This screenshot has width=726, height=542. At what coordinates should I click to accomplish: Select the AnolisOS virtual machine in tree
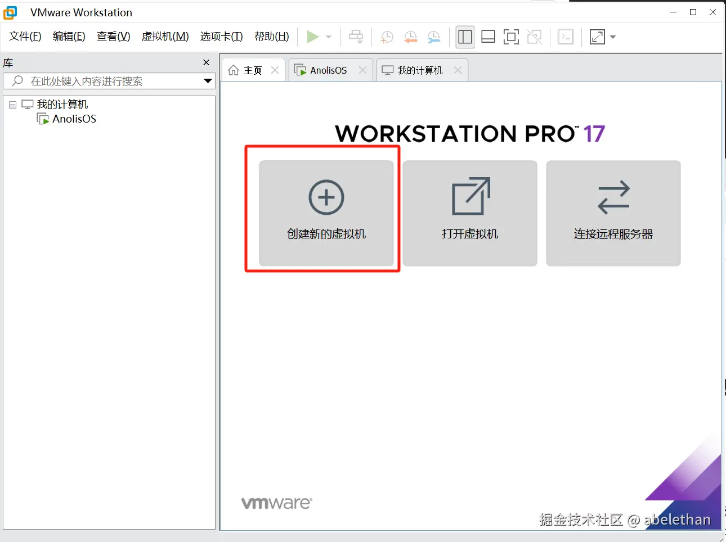tap(74, 119)
